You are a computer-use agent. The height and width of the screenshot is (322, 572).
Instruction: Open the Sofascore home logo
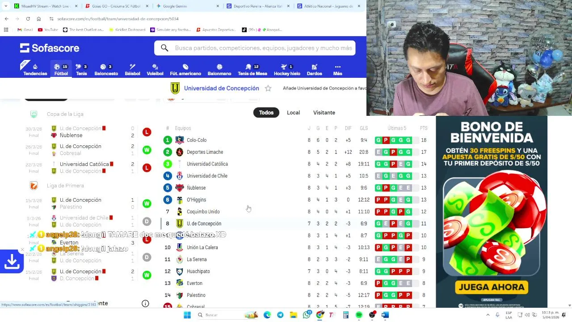(x=50, y=48)
